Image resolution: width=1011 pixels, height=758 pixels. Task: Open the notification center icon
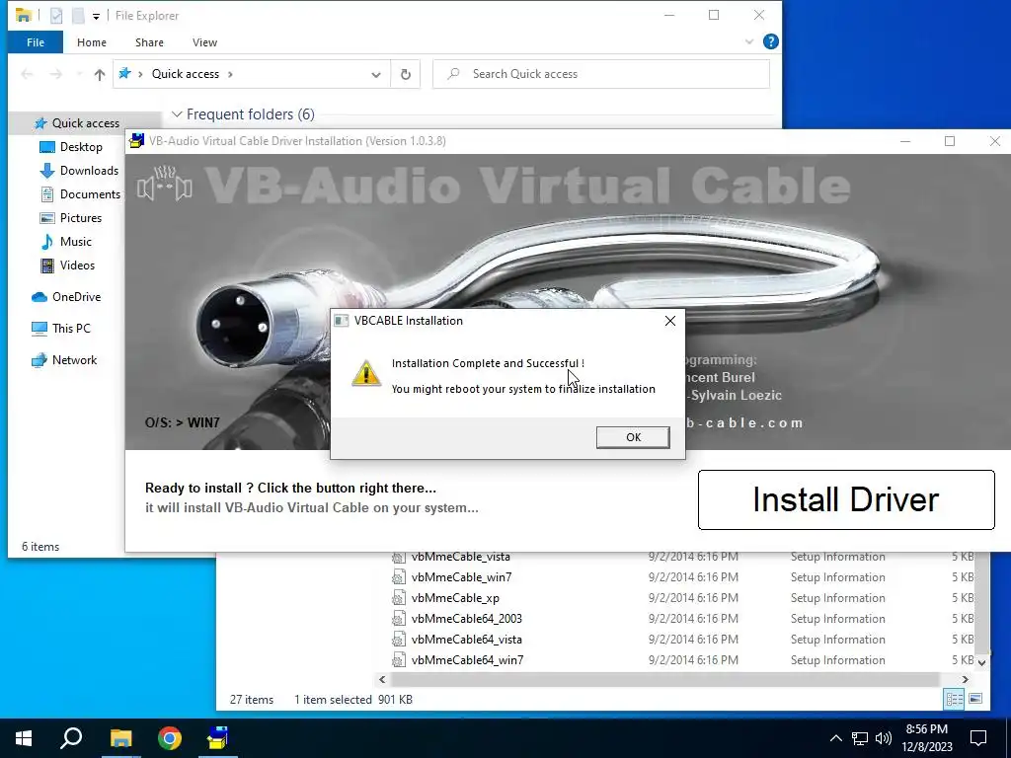[978, 738]
